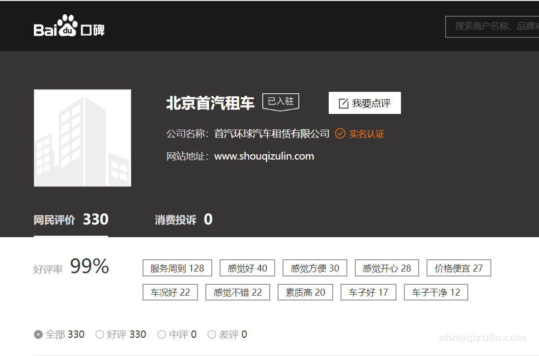
Task: Filter by tag 车子好 17
Action: 369,292
